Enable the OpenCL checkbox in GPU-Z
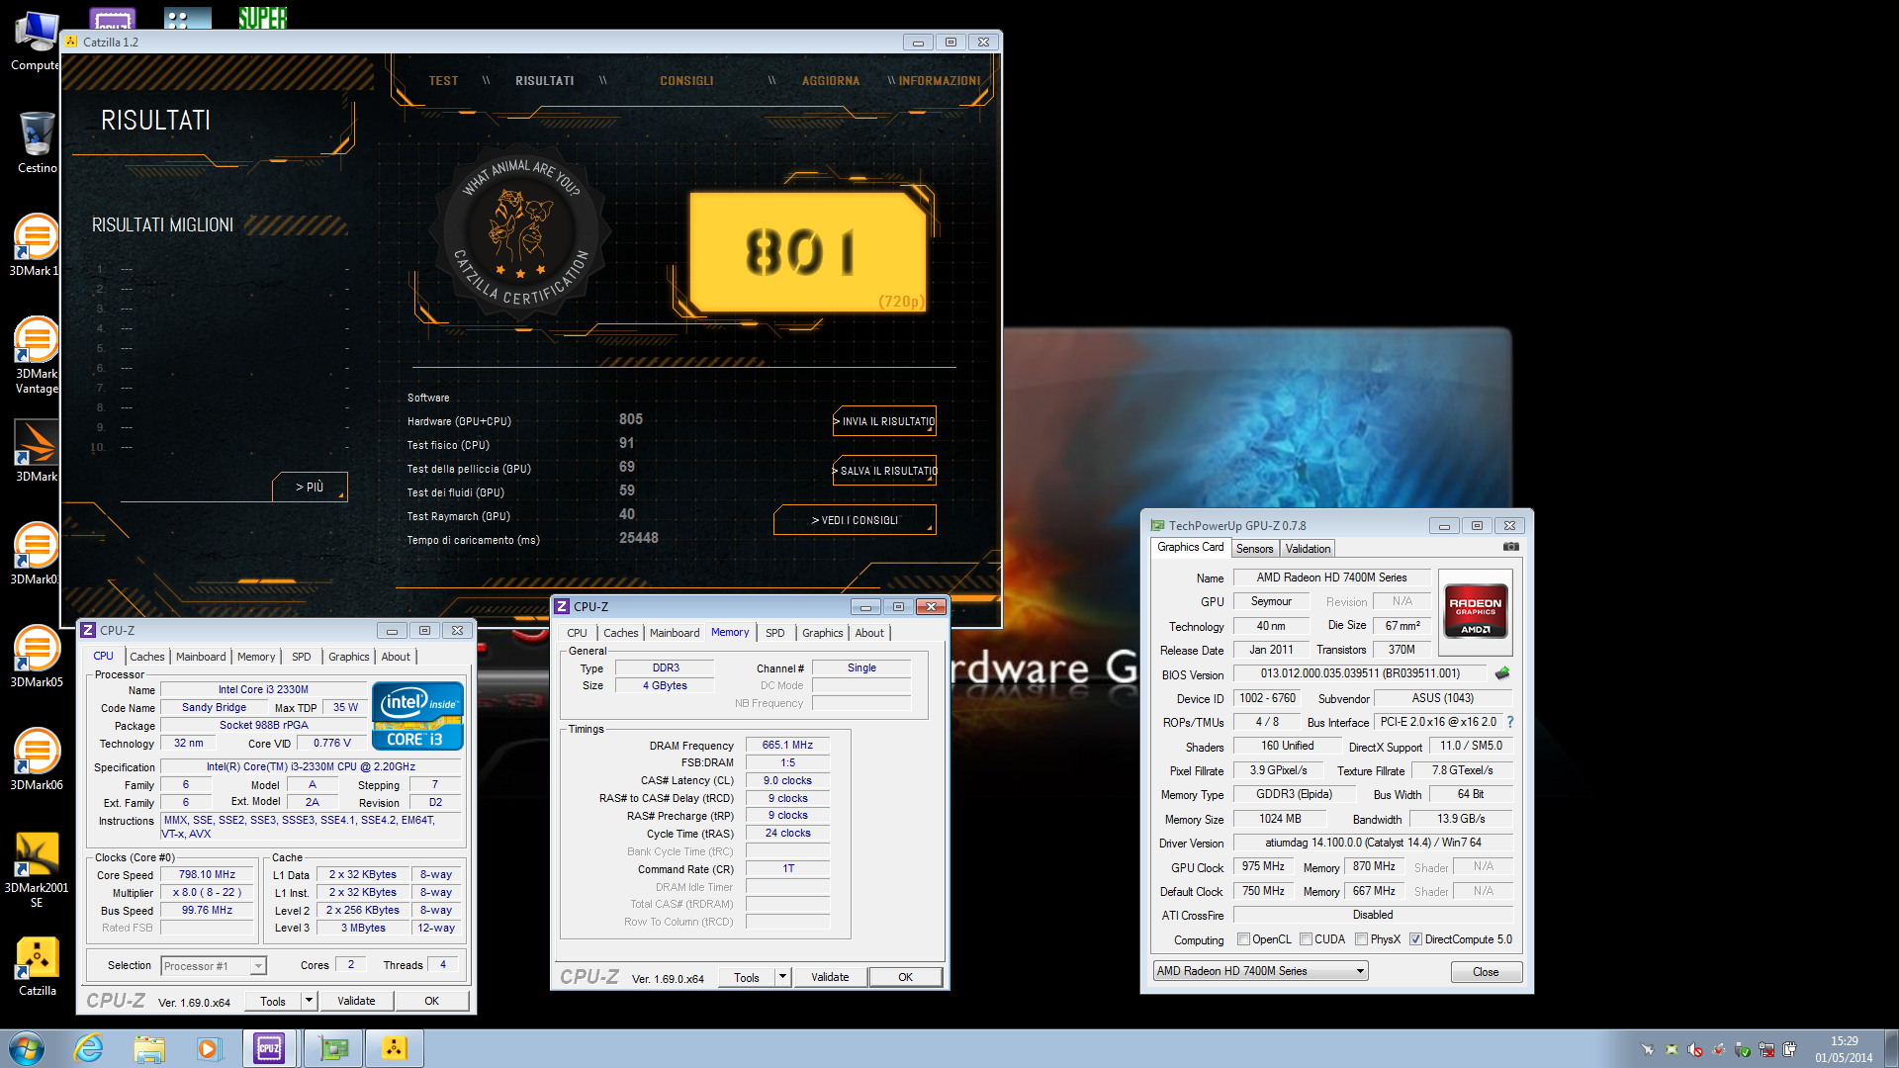The image size is (1899, 1068). (x=1243, y=939)
